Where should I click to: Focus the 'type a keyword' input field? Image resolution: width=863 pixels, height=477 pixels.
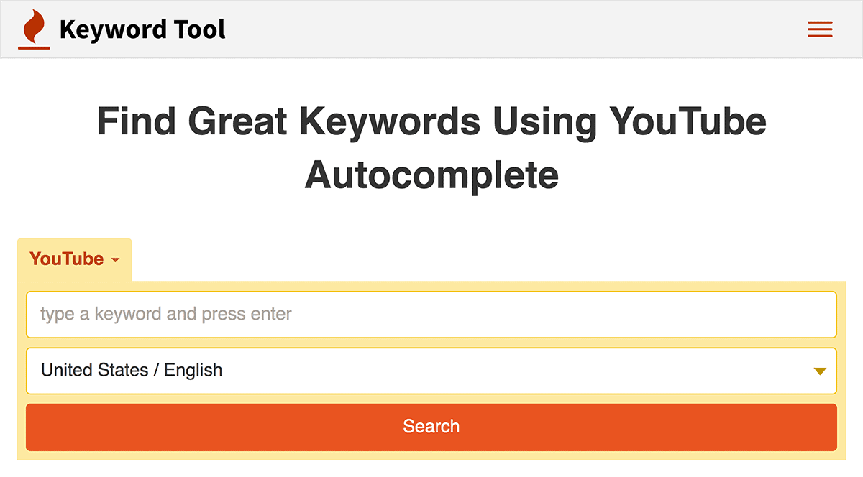[x=431, y=315]
